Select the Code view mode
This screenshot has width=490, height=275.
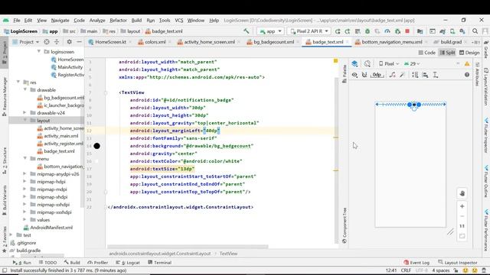click(427, 53)
